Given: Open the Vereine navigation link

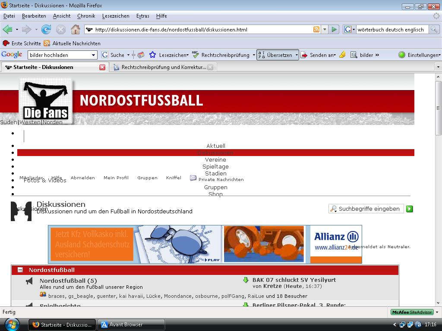Looking at the screenshot, I should (x=215, y=159).
